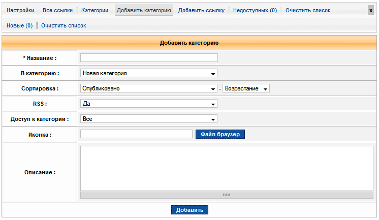Switch to Все ссылки tab
The height and width of the screenshot is (220, 379).
click(x=58, y=10)
